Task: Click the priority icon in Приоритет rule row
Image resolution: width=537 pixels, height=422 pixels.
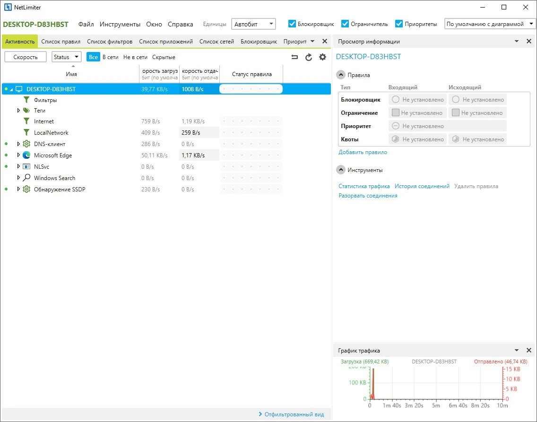Action: pyautogui.click(x=396, y=126)
